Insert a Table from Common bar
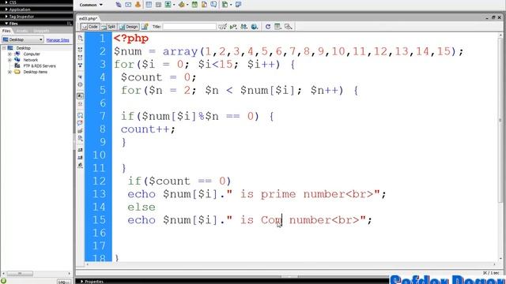The height and width of the screenshot is (284, 506). 149,5
